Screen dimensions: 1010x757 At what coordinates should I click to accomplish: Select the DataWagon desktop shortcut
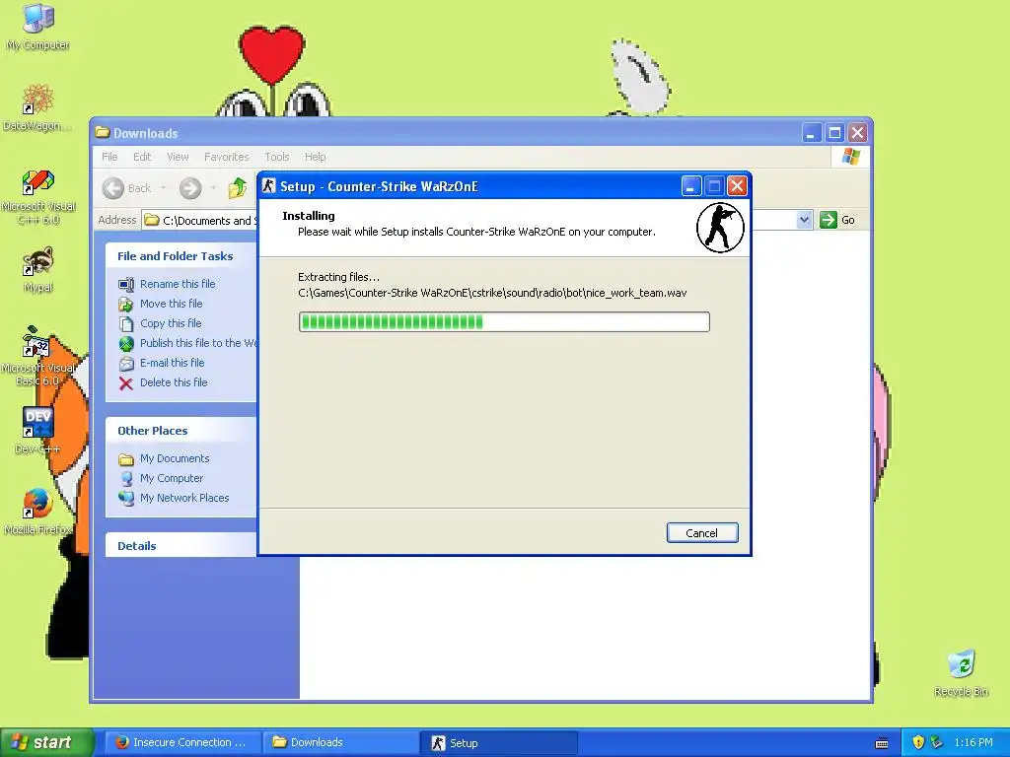pyautogui.click(x=38, y=107)
